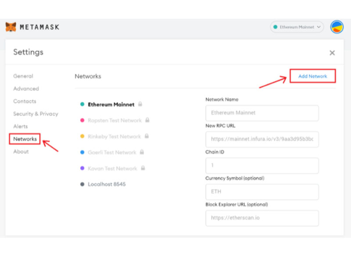Viewport: 351px width, 263px height.
Task: Go to Contacts settings
Action: [25, 101]
